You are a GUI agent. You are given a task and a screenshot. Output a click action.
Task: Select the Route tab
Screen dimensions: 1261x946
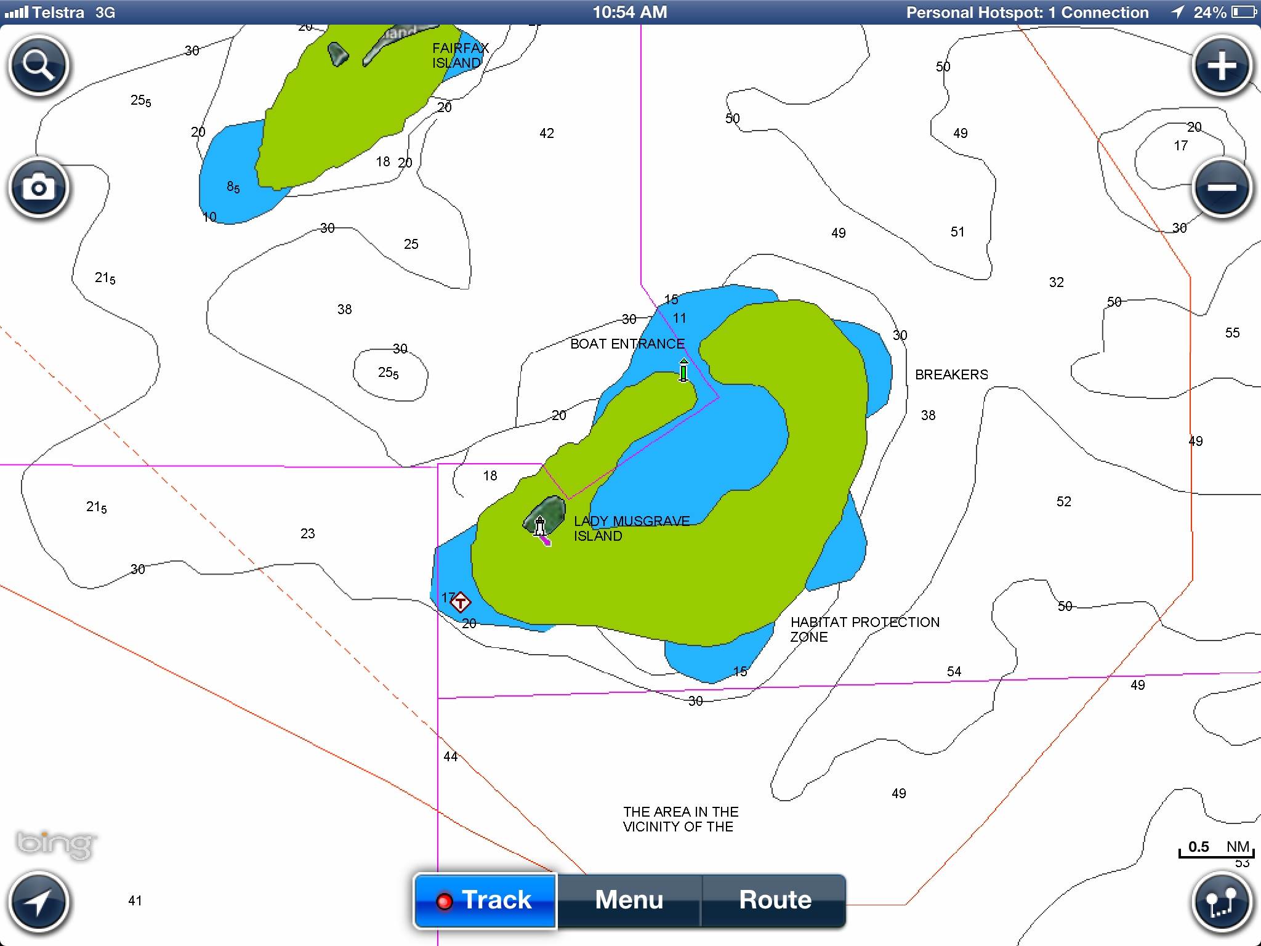point(775,900)
